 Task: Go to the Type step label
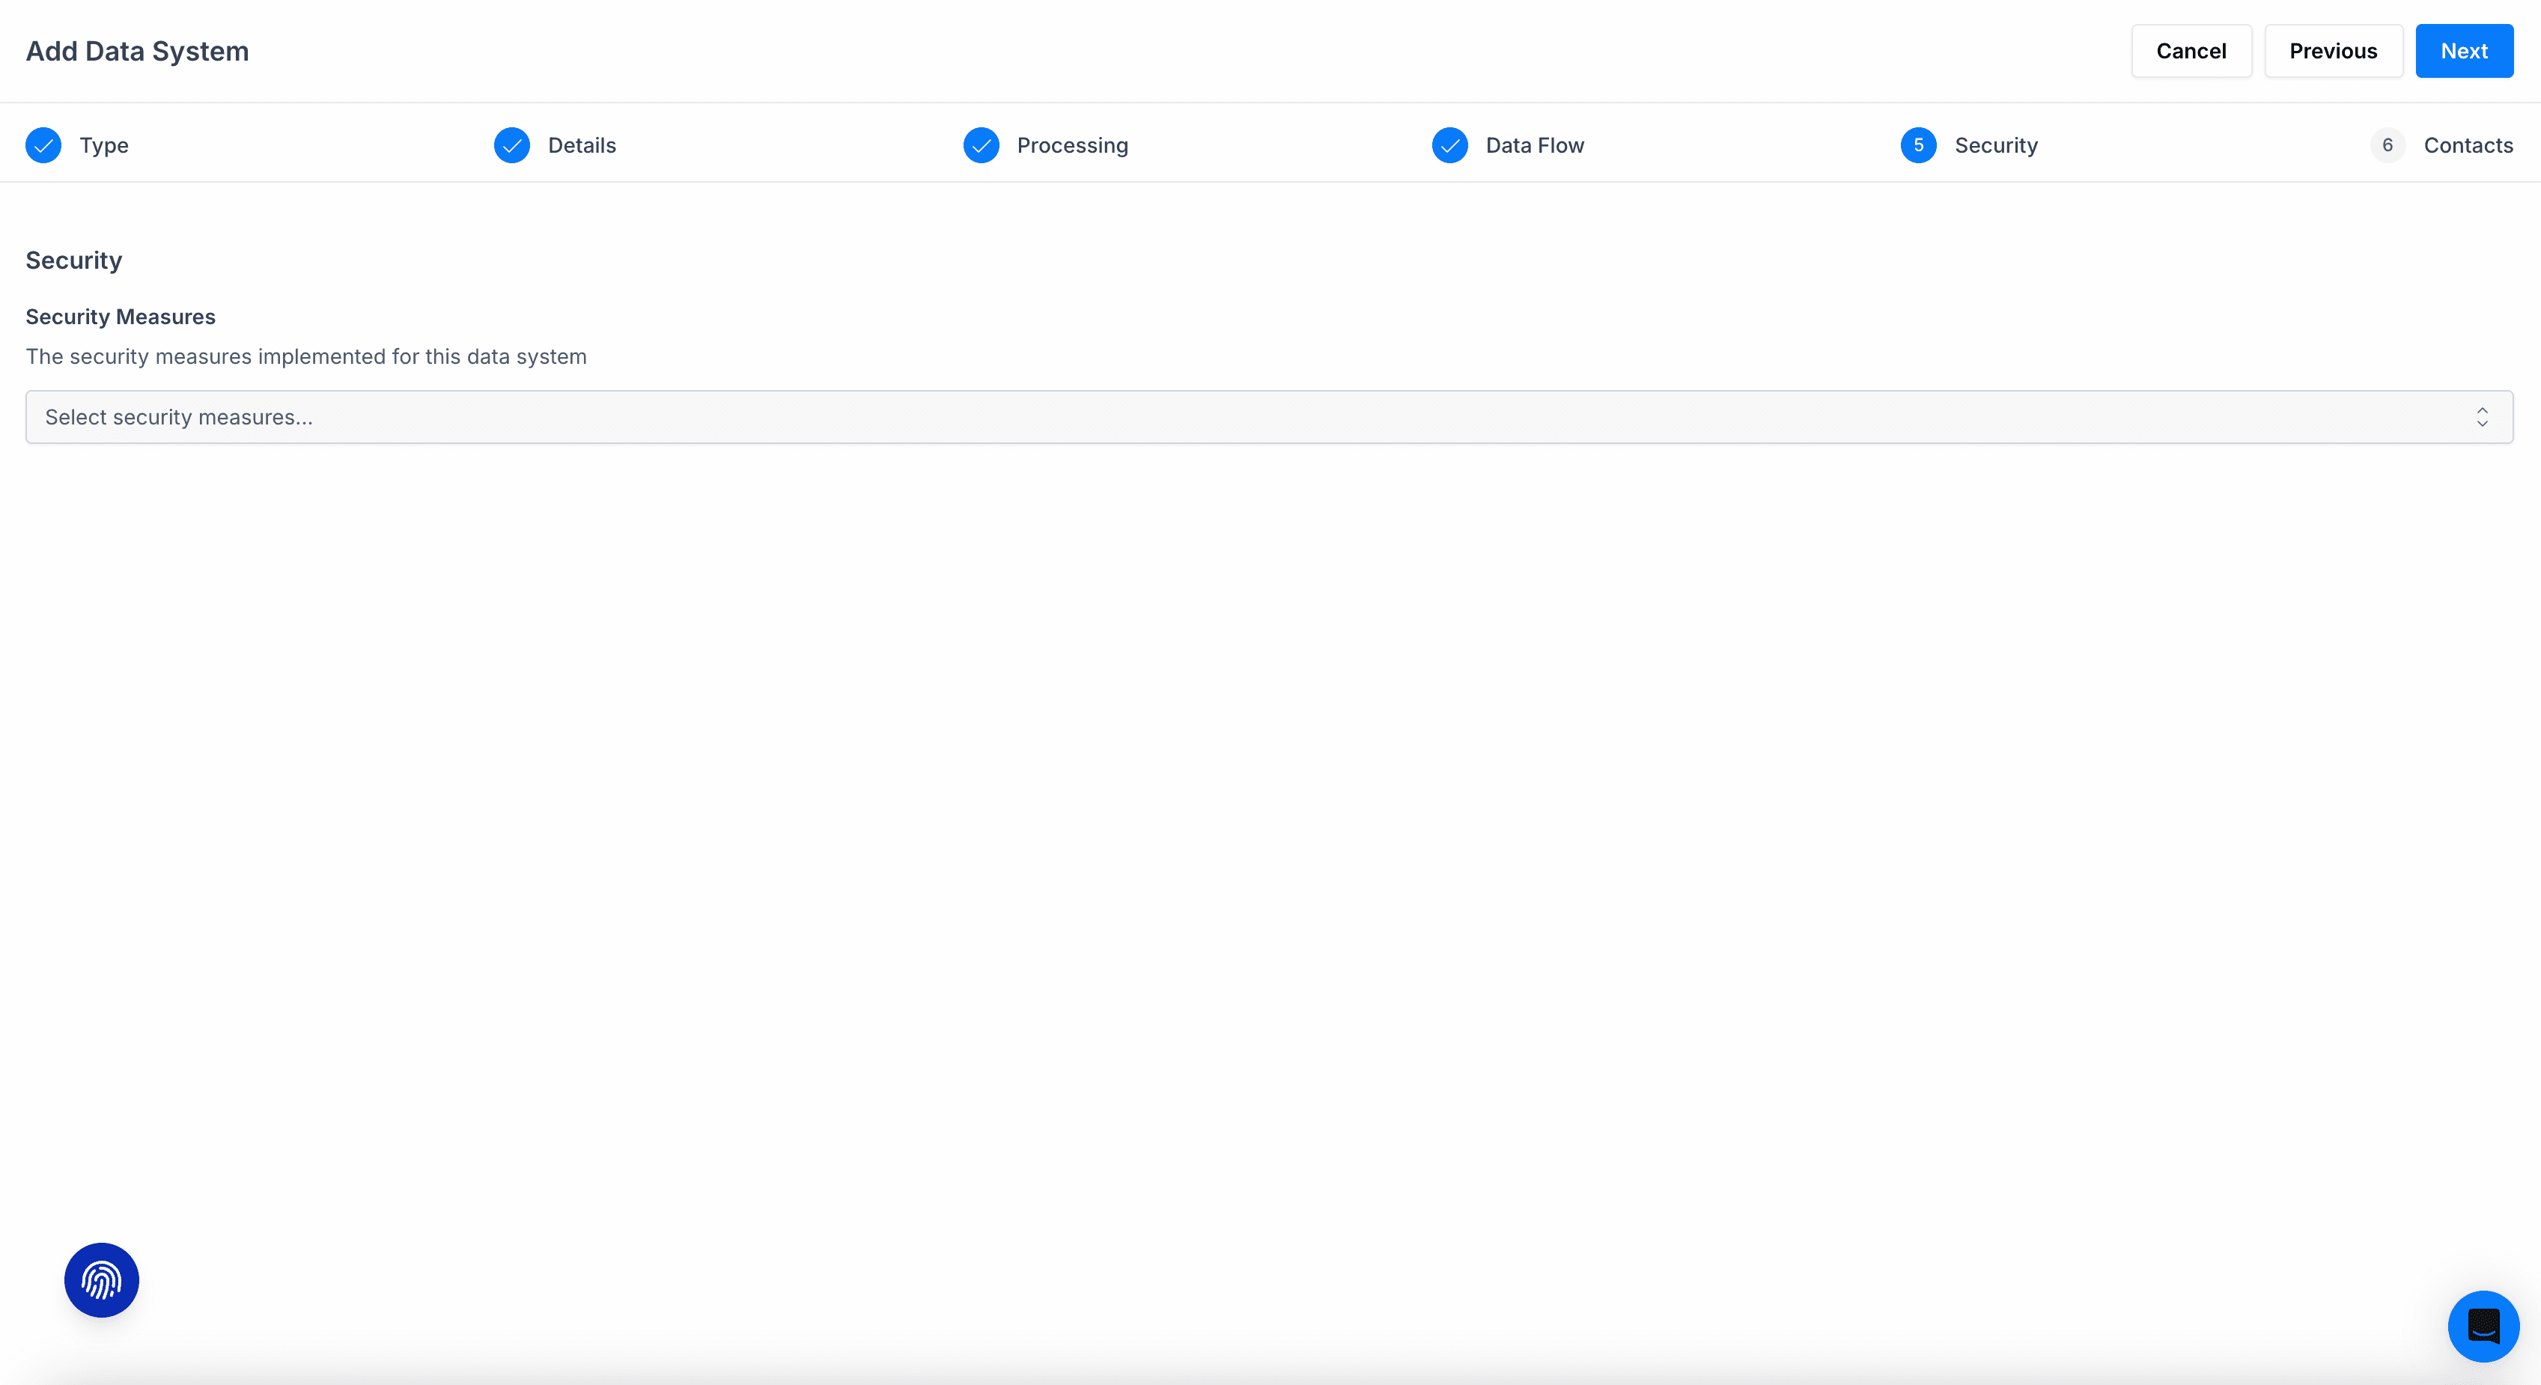coord(103,145)
